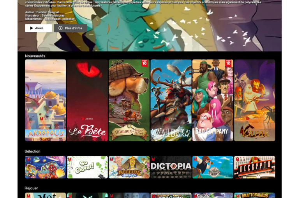Open the Dictopia typewriter tile
298x198 pixels.
(x=171, y=167)
